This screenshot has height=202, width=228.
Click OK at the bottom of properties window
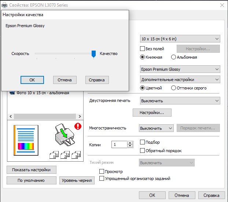click(152, 195)
